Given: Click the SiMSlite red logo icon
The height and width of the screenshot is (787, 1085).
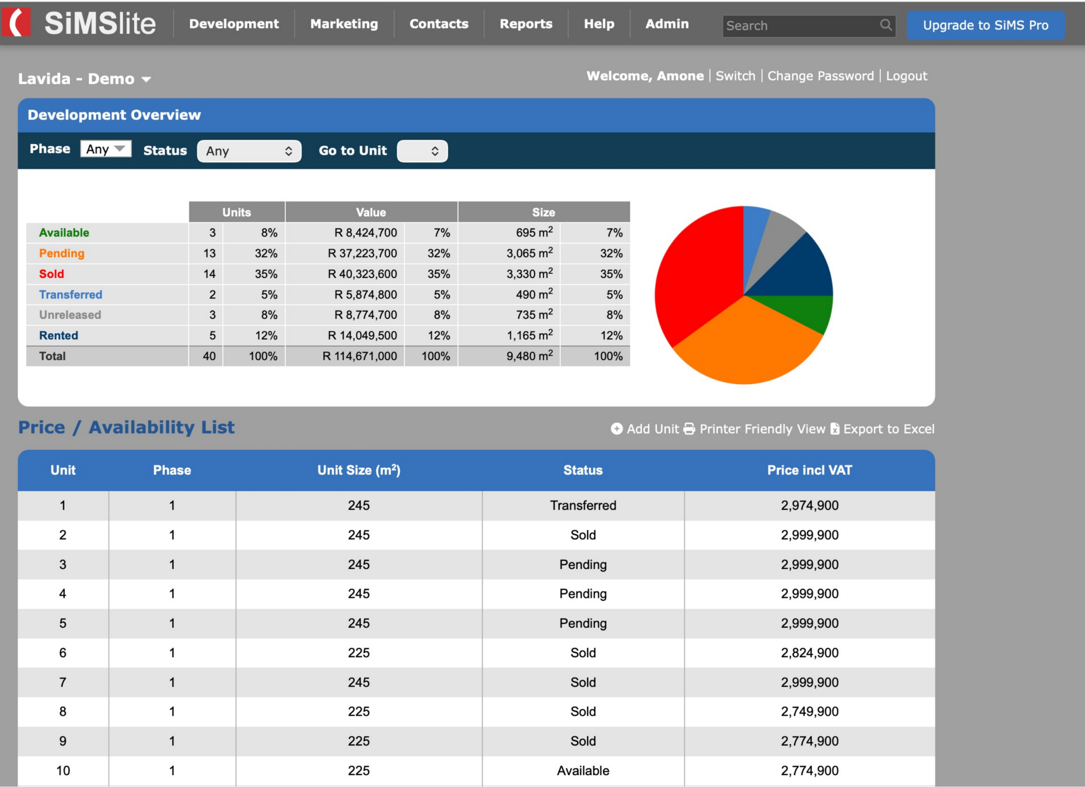Looking at the screenshot, I should pyautogui.click(x=16, y=22).
